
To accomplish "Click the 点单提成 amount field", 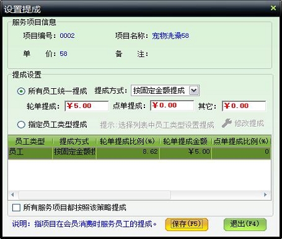I will [x=172, y=106].
